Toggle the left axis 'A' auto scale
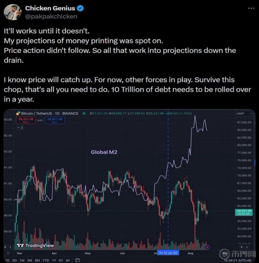Image resolution: width=259 pixels, height=263 pixels. [x=5, y=246]
